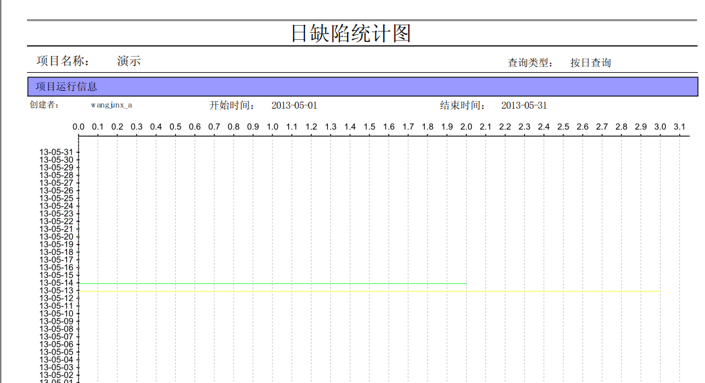Click the 13-05-31 date label
This screenshot has width=705, height=383.
coord(57,152)
